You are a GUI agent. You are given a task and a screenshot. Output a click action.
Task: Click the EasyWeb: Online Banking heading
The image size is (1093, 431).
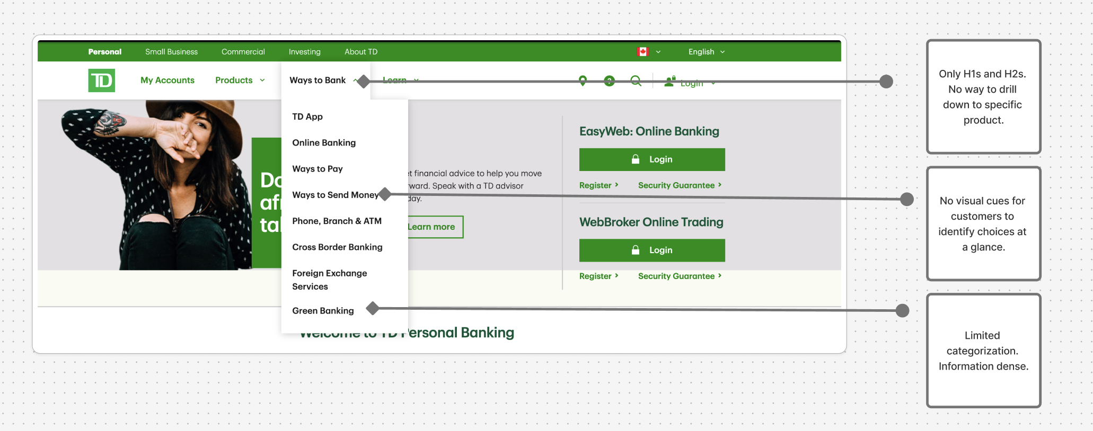tap(649, 131)
